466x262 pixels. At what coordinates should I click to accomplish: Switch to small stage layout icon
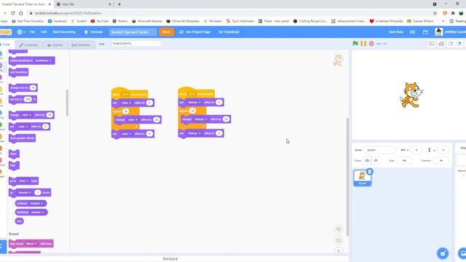coord(451,44)
